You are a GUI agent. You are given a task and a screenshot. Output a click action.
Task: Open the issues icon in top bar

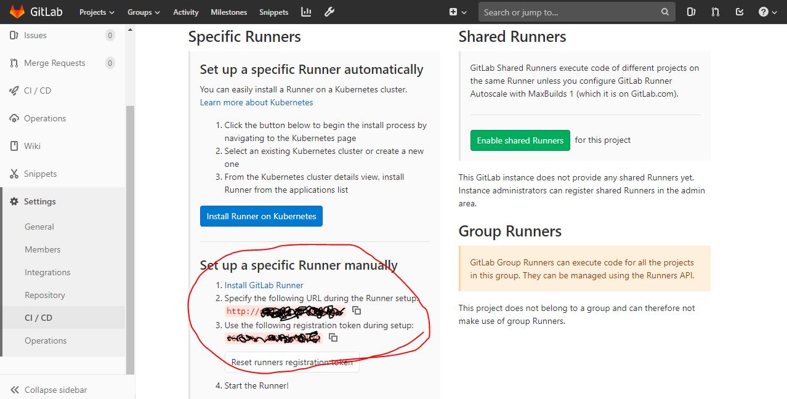click(692, 12)
